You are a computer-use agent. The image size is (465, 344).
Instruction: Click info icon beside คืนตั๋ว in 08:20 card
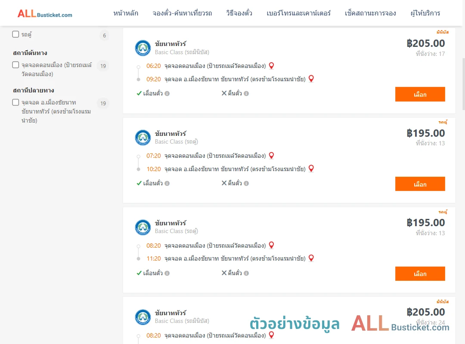(246, 273)
